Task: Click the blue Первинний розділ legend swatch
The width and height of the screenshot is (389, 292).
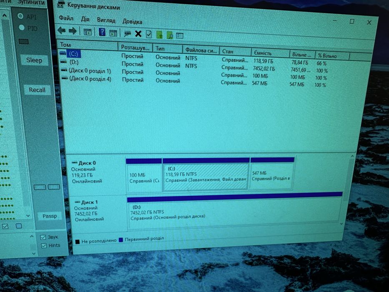Action: tap(121, 240)
